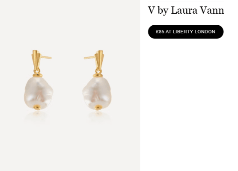Screen dimensions: 238x171
Task: Click the gold bead under left pearl
Action: [37, 107]
